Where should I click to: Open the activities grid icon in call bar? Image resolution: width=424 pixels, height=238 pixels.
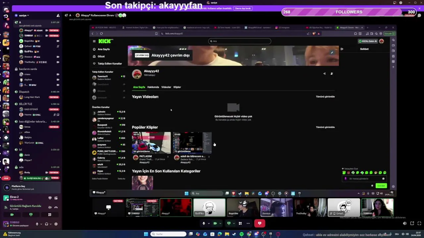click(x=240, y=223)
